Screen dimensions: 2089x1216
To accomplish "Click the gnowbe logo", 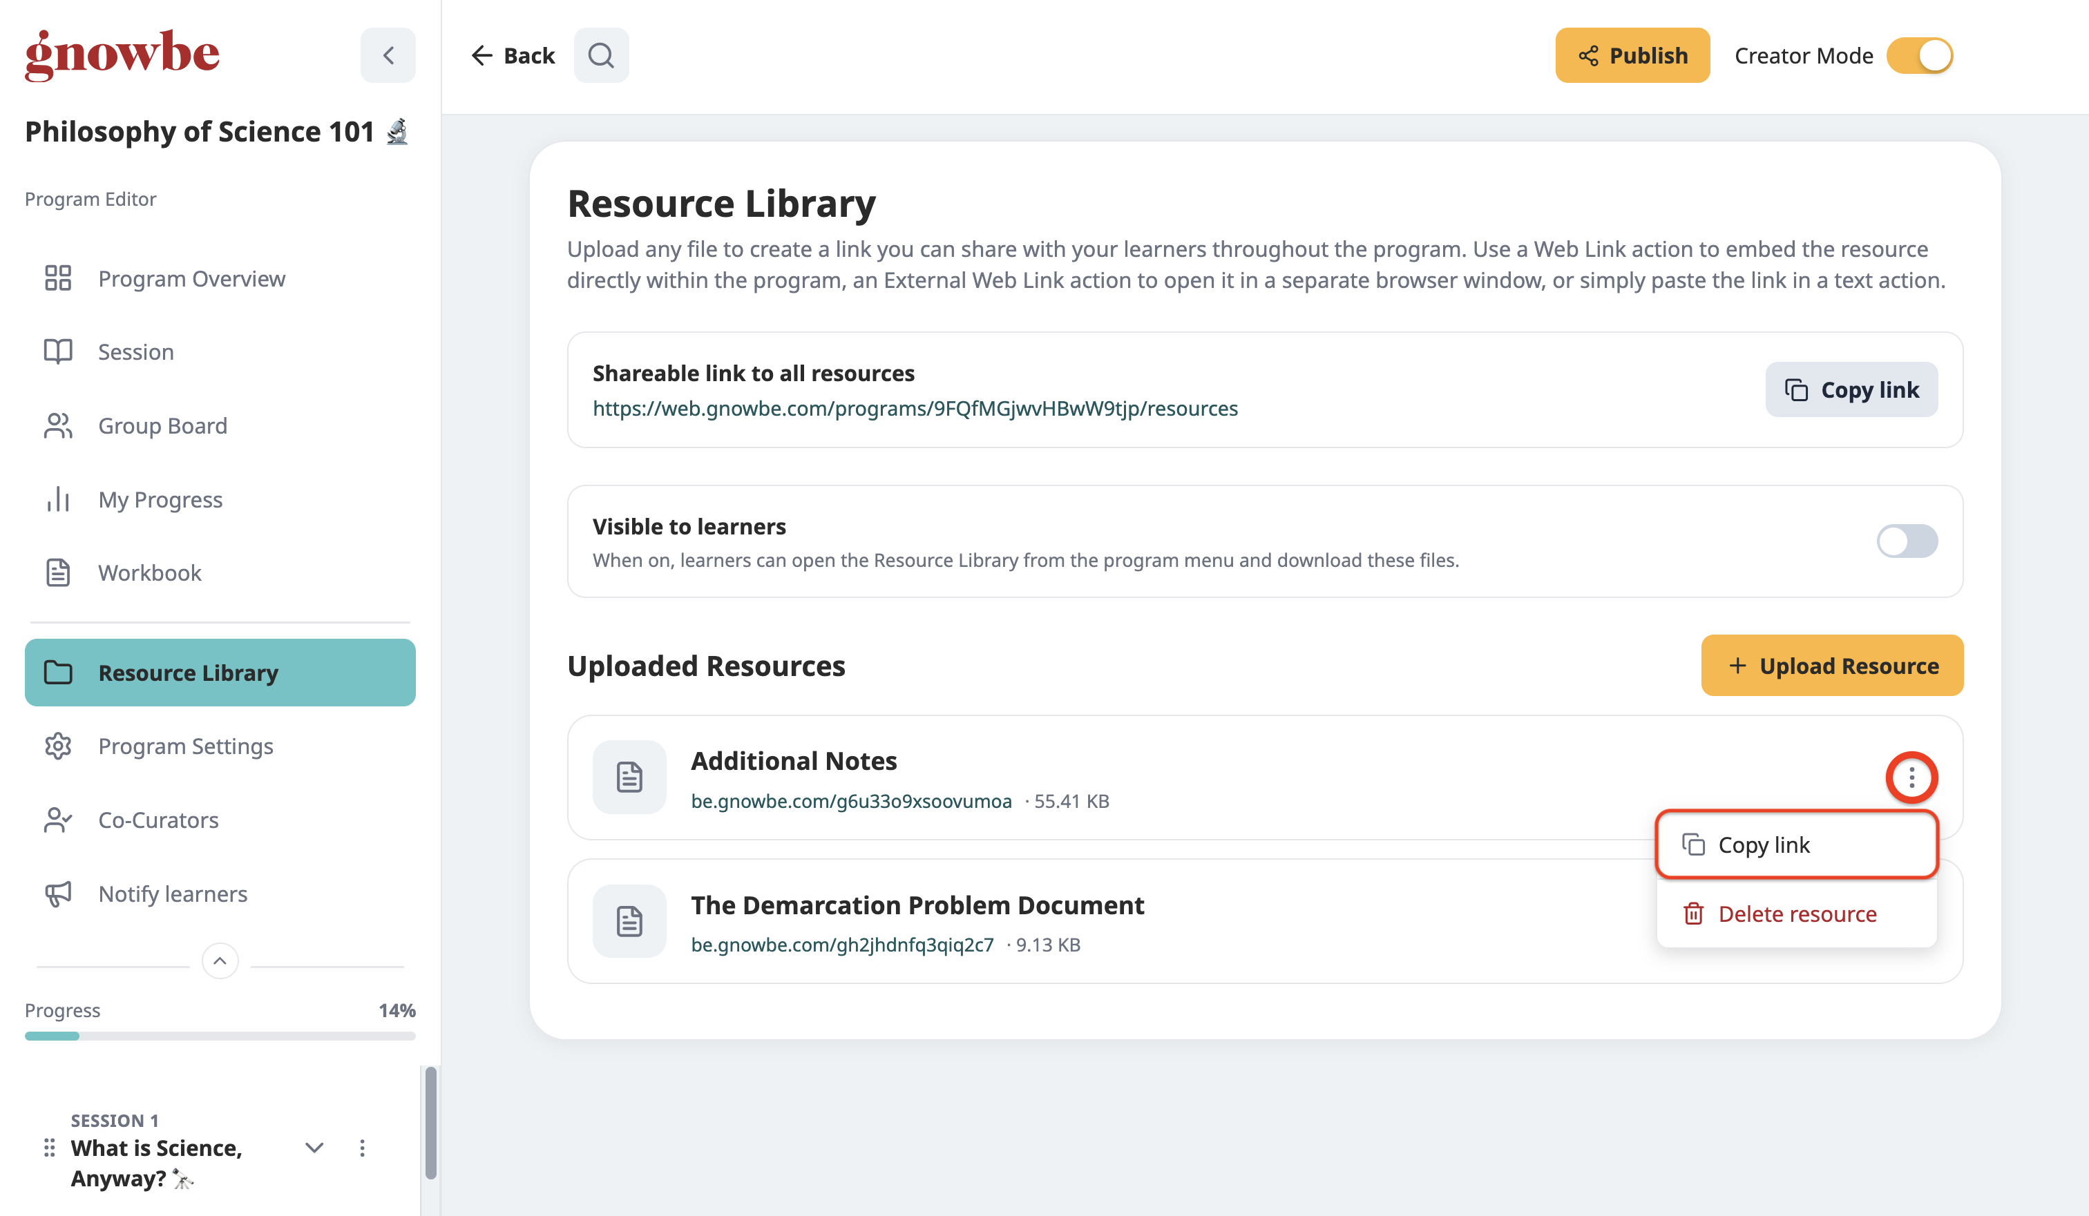I will click(122, 55).
